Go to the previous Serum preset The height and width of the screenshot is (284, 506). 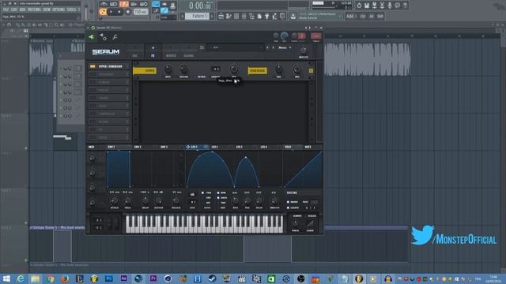point(267,47)
